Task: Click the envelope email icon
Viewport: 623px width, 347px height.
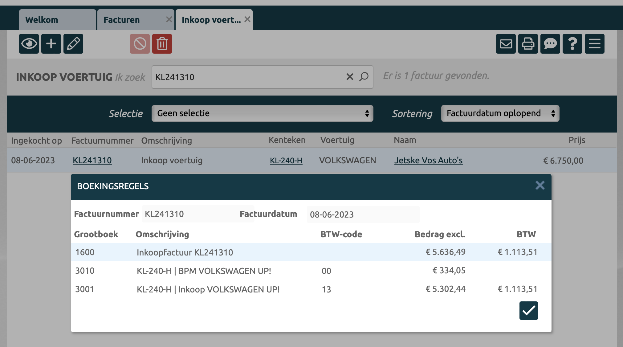Action: pyautogui.click(x=506, y=44)
